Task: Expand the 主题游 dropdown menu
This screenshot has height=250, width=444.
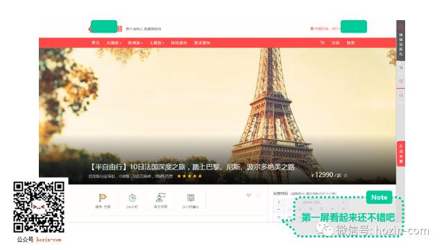Action: [157, 43]
